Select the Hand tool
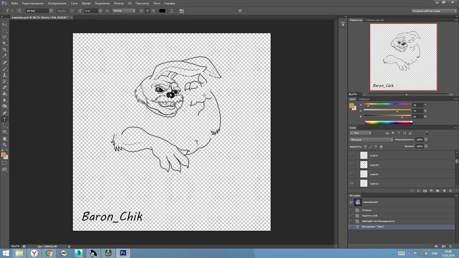 pos(5,138)
